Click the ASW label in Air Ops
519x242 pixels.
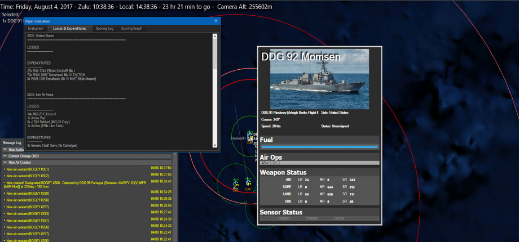(x=265, y=163)
